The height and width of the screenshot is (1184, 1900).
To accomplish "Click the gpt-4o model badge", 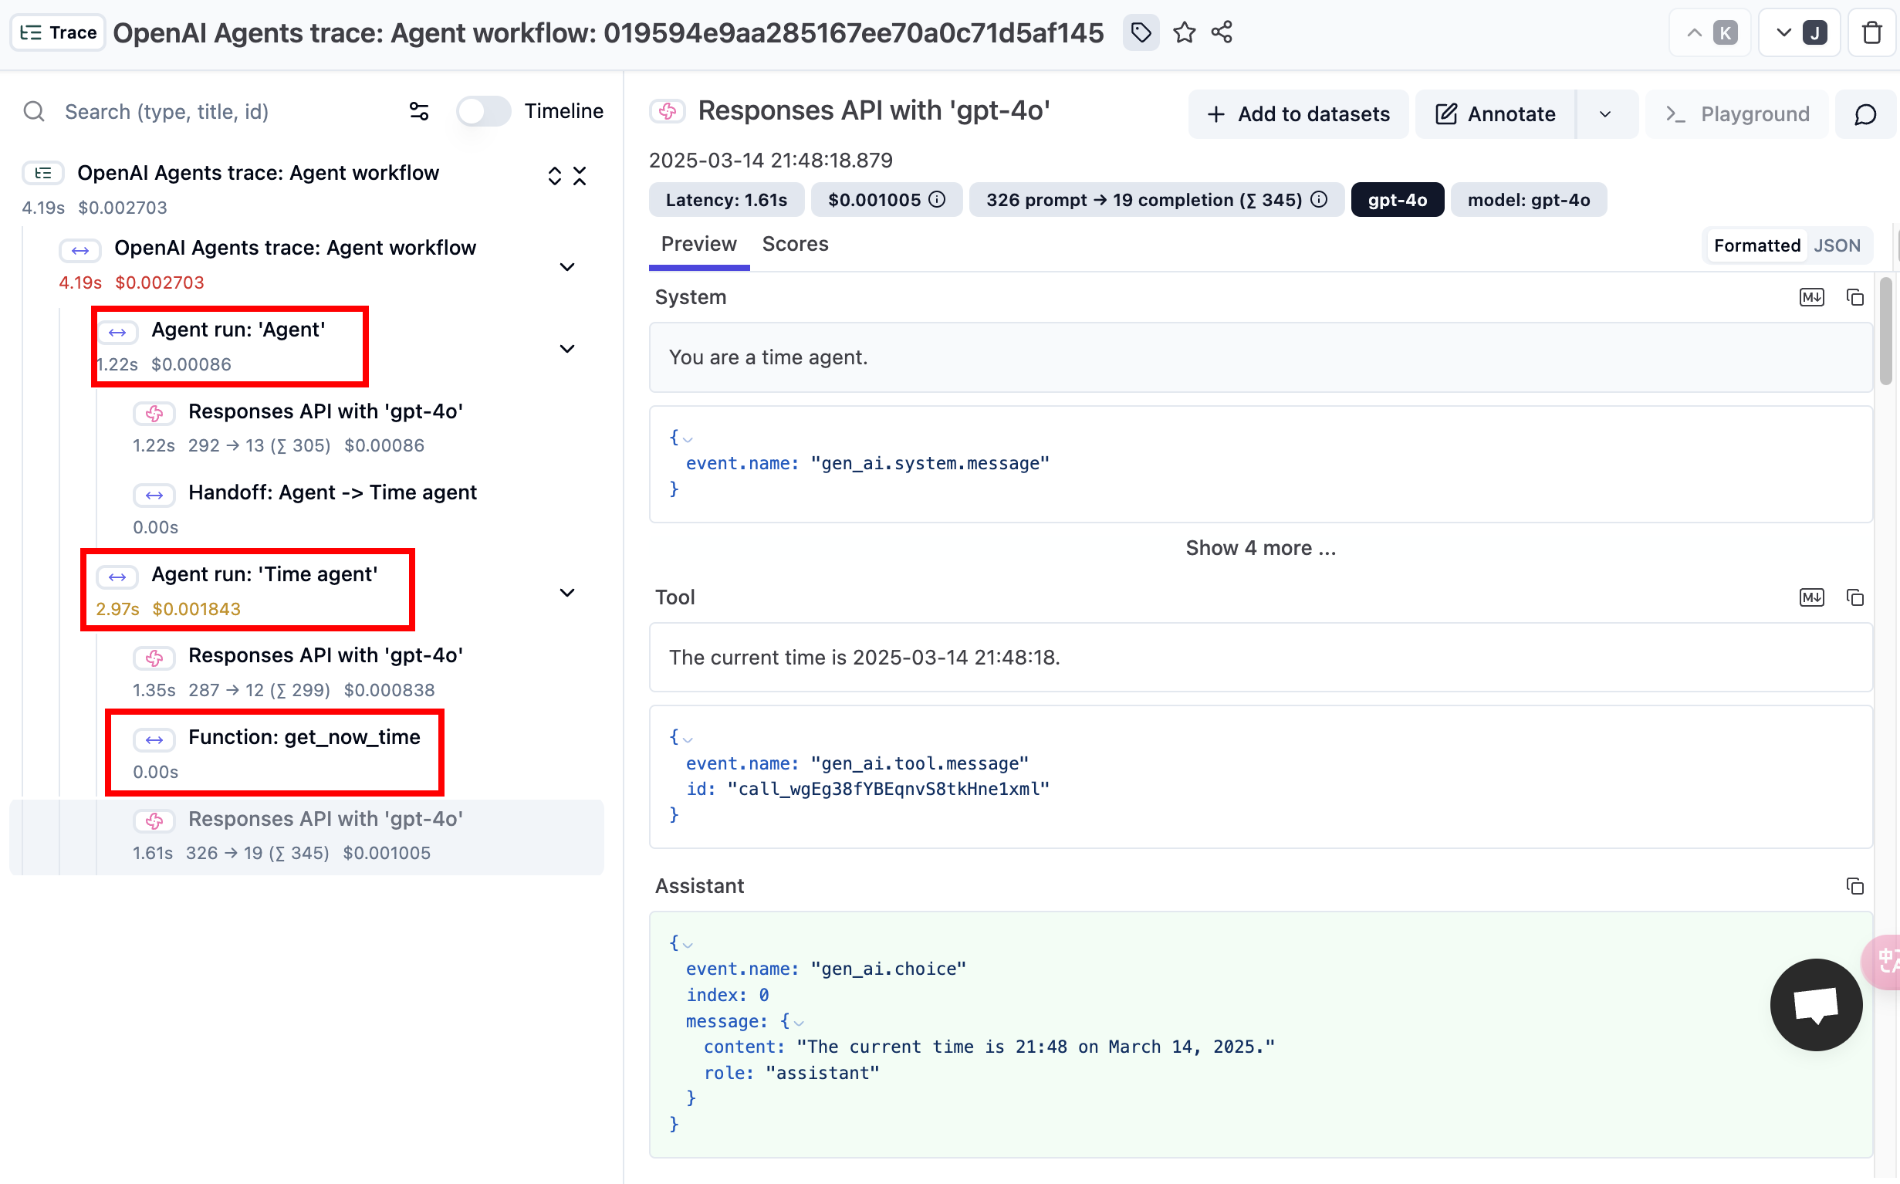I will pos(1398,201).
